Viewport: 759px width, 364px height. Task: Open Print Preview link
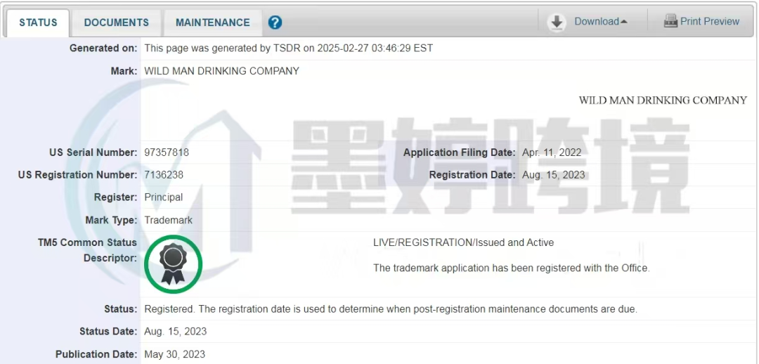pos(710,21)
